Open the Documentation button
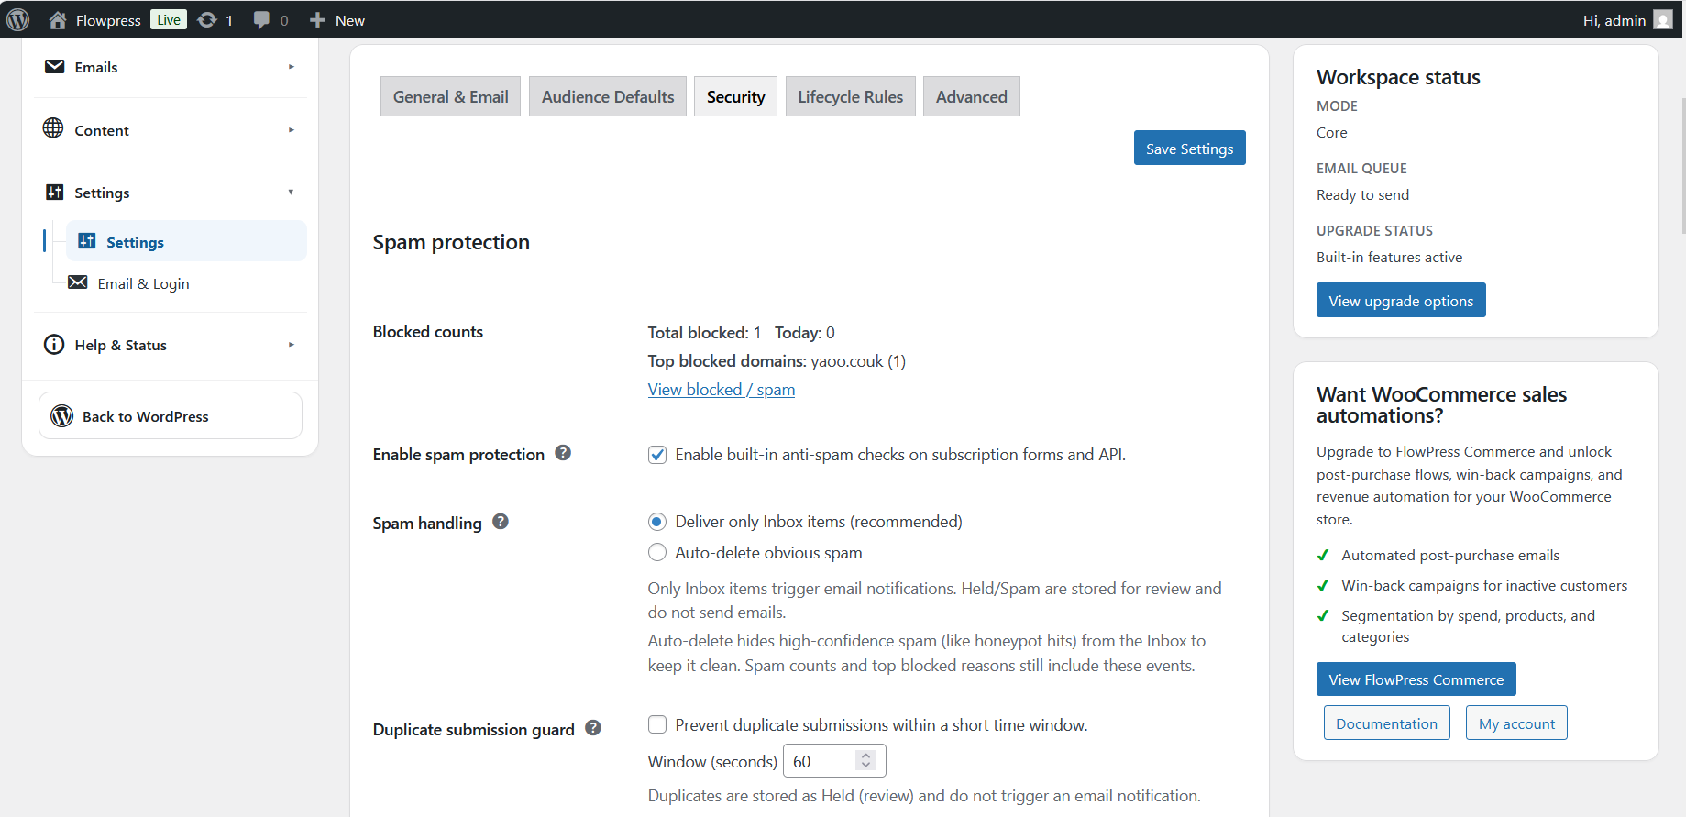 (x=1387, y=723)
